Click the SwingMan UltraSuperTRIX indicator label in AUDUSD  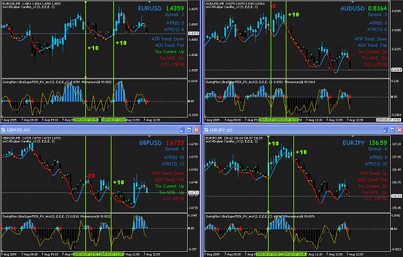tap(260, 82)
